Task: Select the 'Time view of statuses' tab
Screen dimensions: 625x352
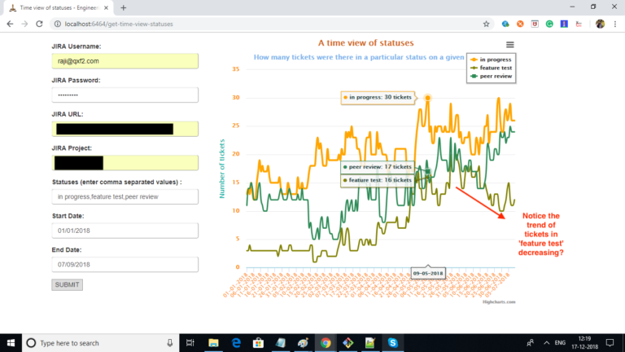Action: (x=55, y=7)
